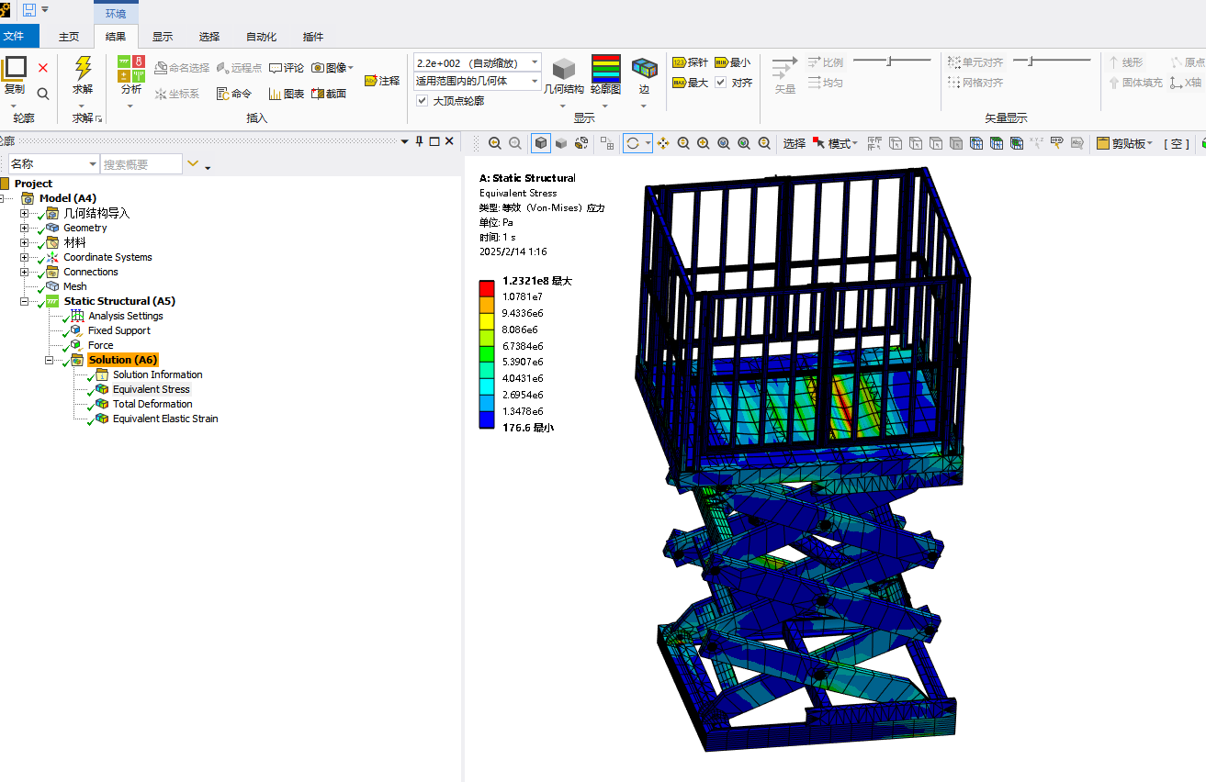Click the save icon in title bar
Screen dimensions: 1206x782
tap(29, 9)
